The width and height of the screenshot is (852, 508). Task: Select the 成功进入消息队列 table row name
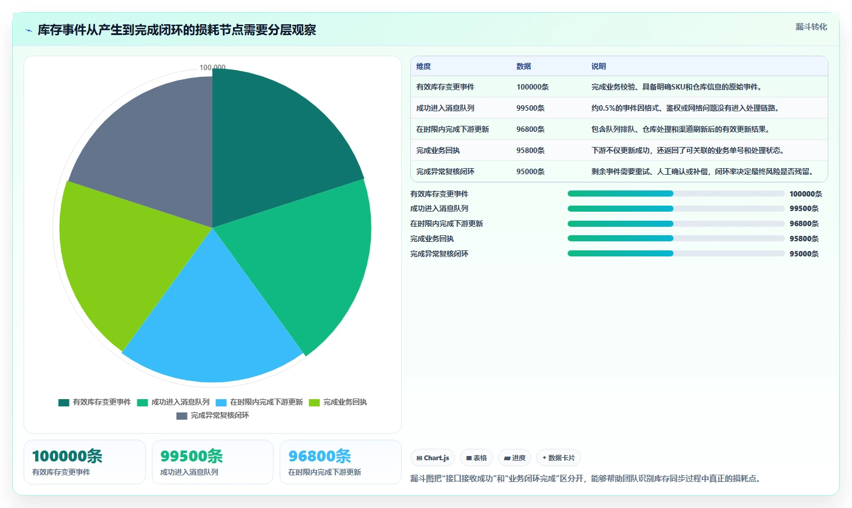445,108
